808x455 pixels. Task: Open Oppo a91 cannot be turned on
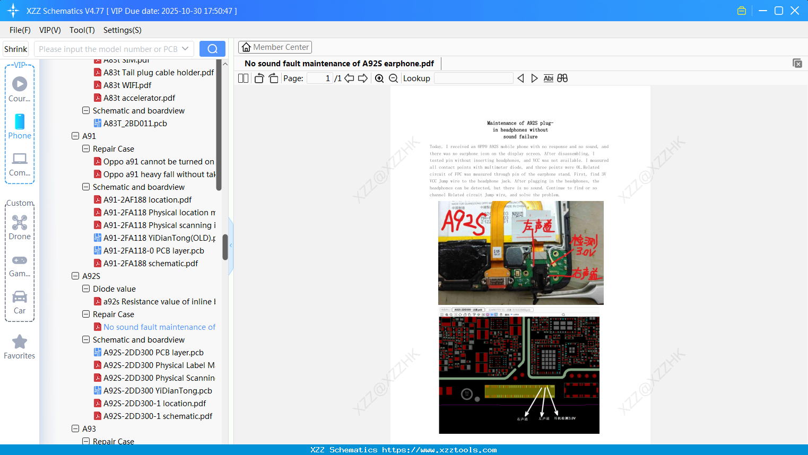pyautogui.click(x=154, y=161)
